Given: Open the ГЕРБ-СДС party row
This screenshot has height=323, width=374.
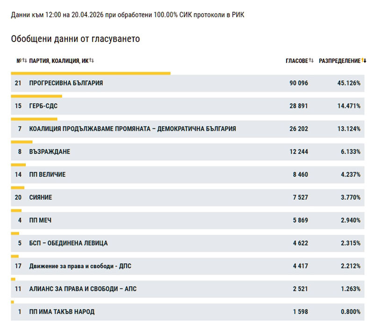Looking at the screenshot, I should pyautogui.click(x=43, y=106).
